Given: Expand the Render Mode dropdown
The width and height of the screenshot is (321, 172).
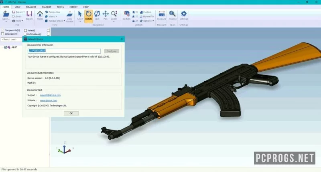Looking at the screenshot, I should (64, 21).
